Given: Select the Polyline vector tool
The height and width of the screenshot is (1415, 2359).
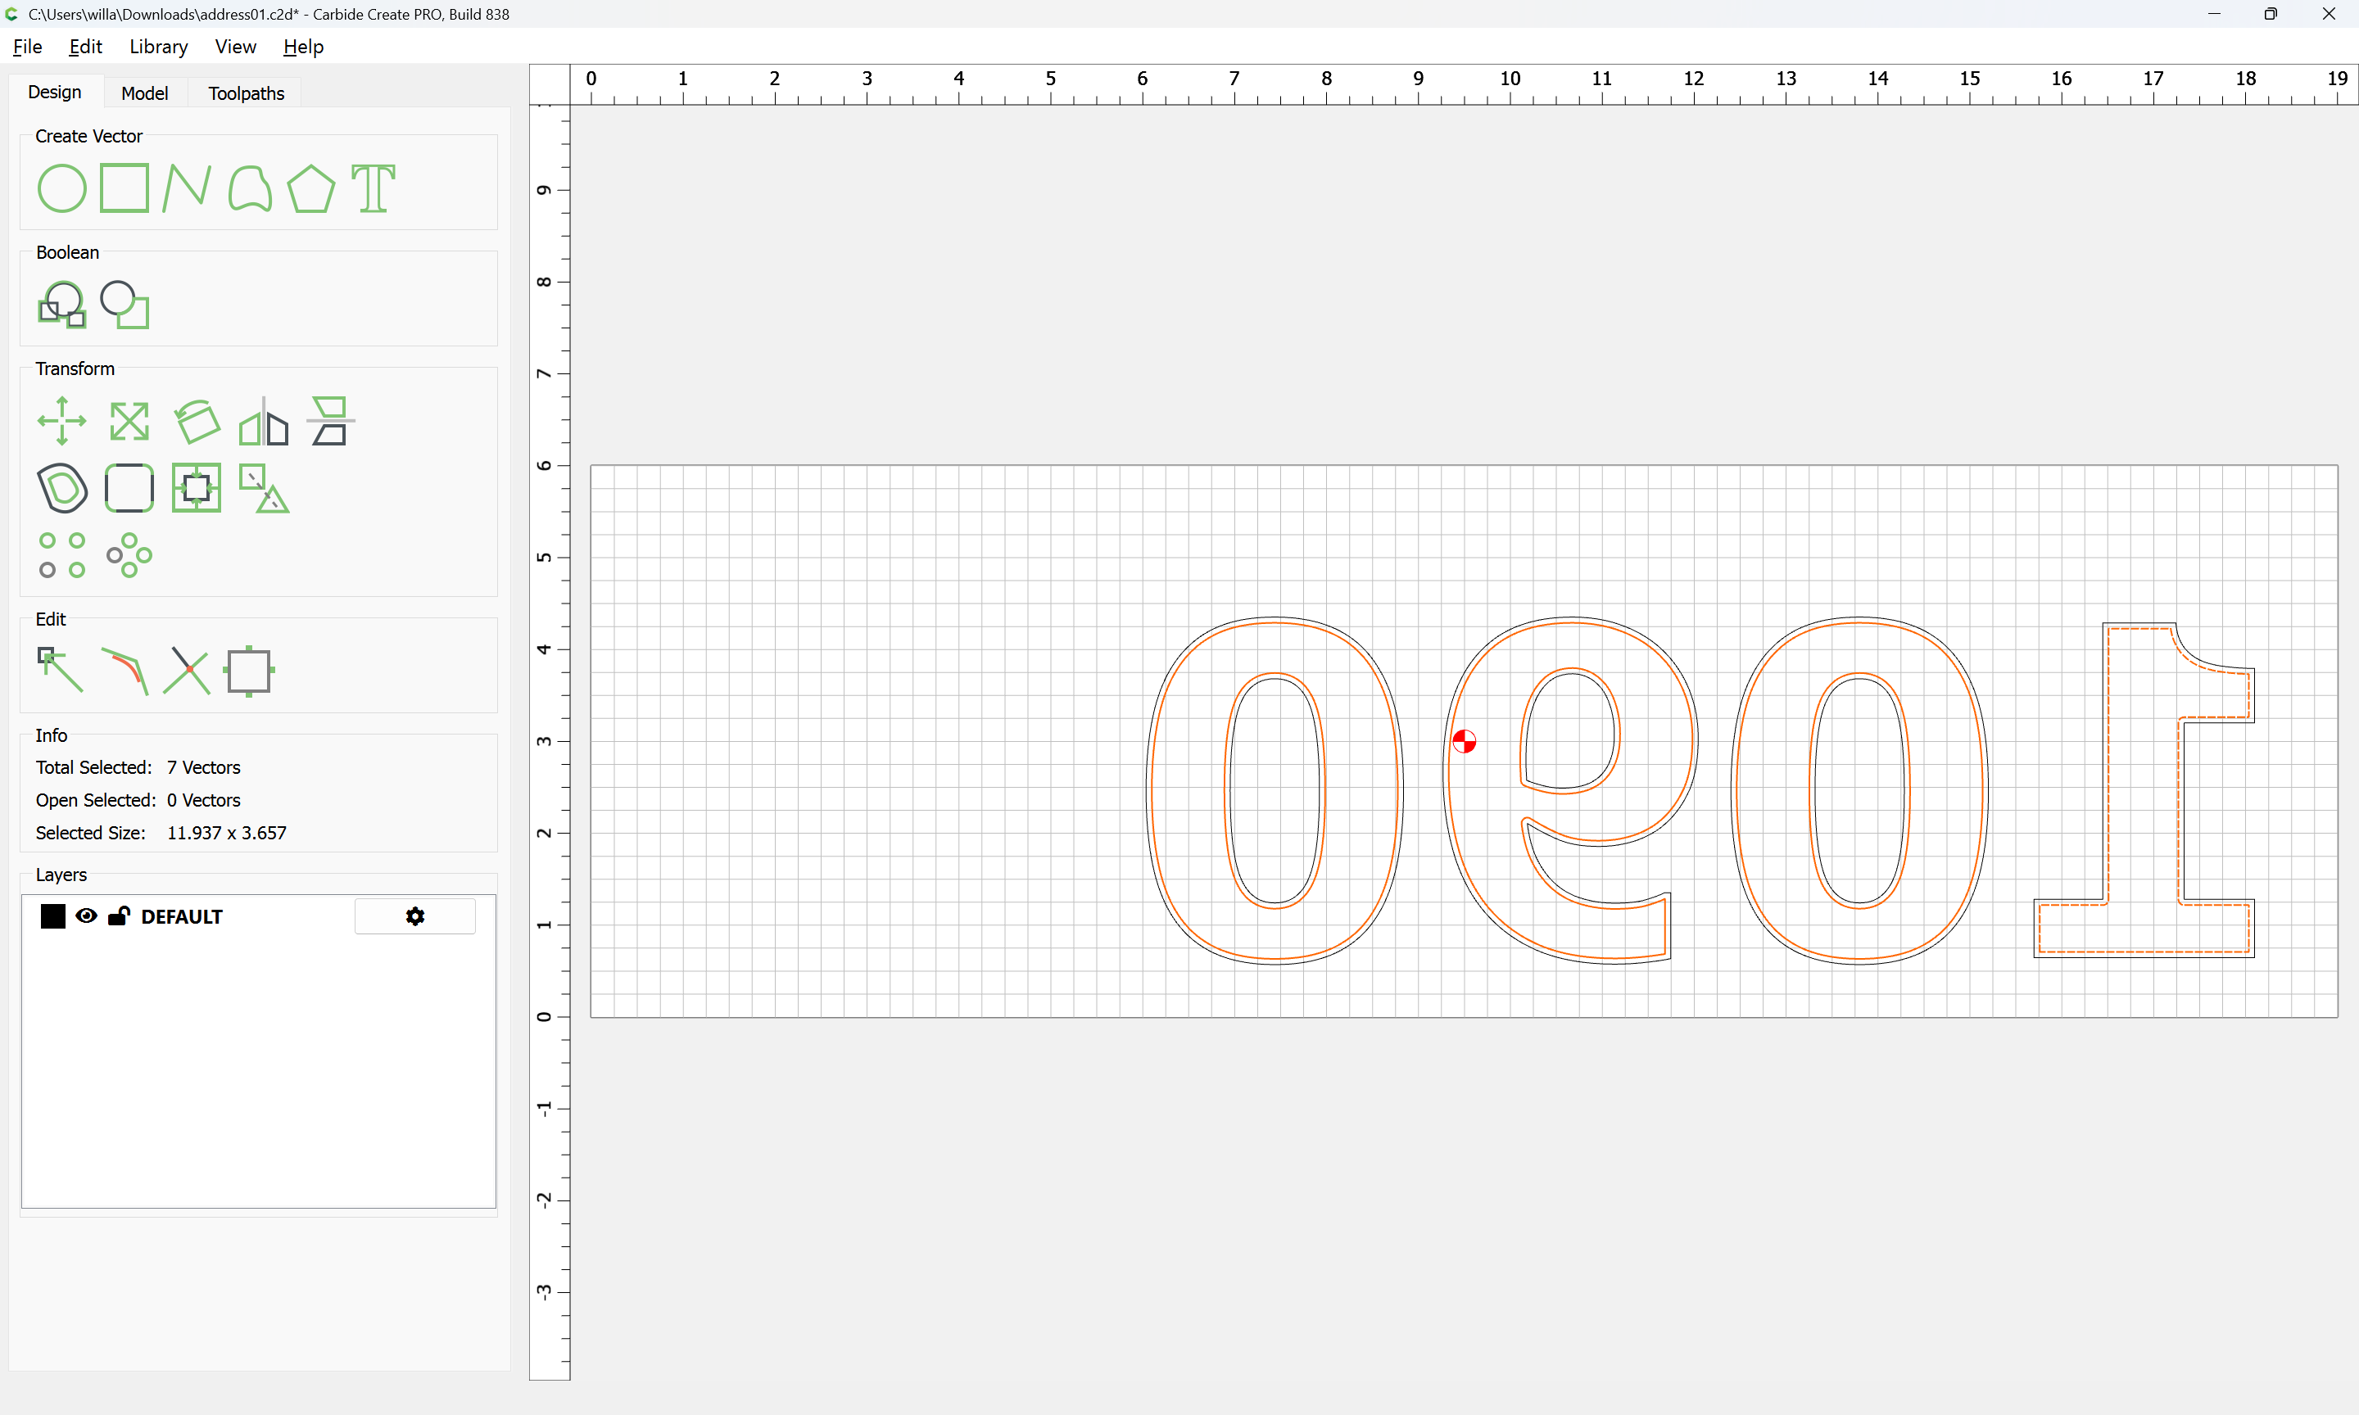Looking at the screenshot, I should pos(186,188).
